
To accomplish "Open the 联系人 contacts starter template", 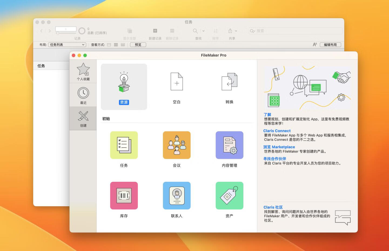I will click(x=177, y=200).
